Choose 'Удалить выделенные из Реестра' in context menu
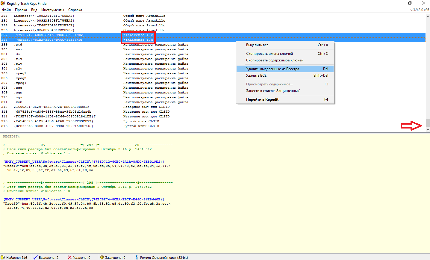The height and width of the screenshot is (260, 430). pyautogui.click(x=272, y=69)
